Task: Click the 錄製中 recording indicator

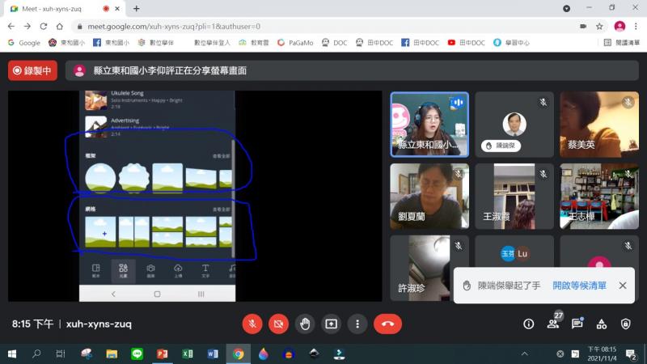Action: click(32, 70)
